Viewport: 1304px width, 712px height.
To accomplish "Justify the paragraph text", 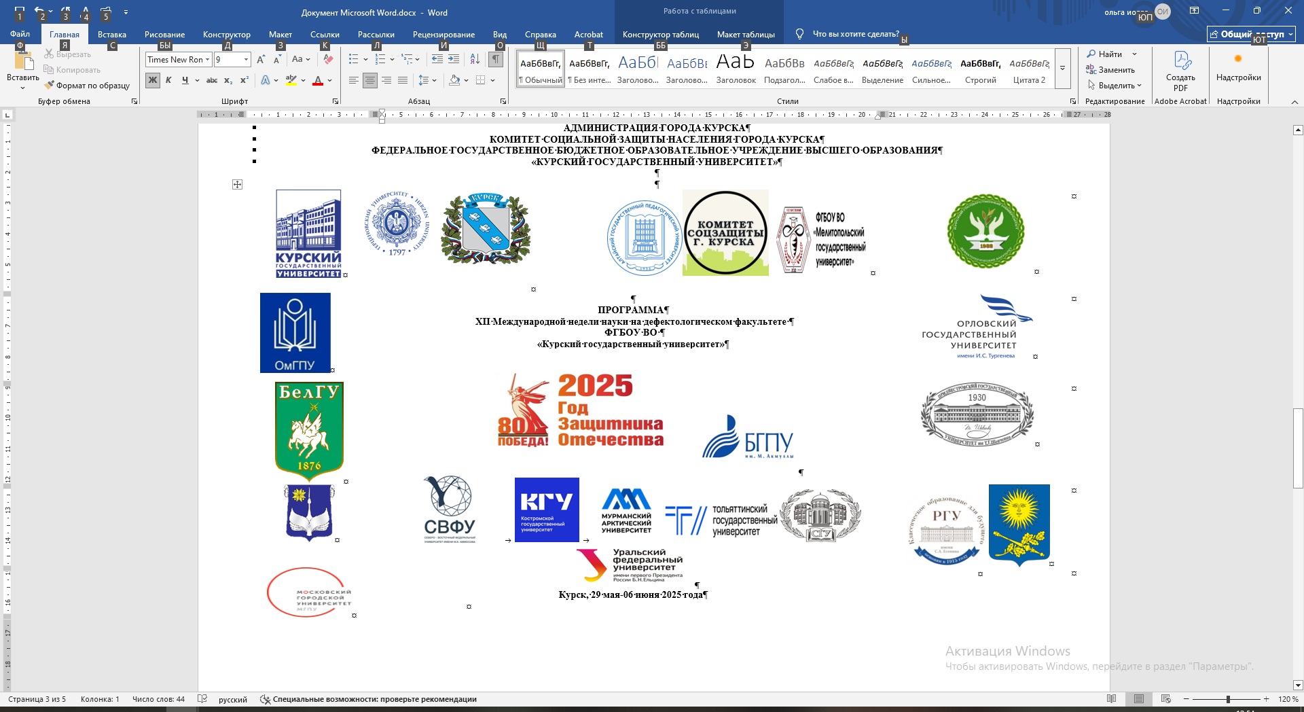I will (x=403, y=80).
